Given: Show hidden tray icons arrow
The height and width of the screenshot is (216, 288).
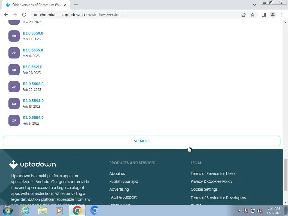Looking at the screenshot, I should coord(239,211).
